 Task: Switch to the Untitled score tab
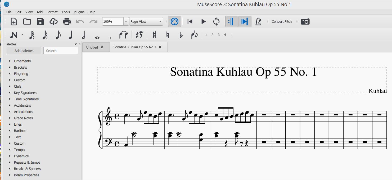pyautogui.click(x=92, y=47)
